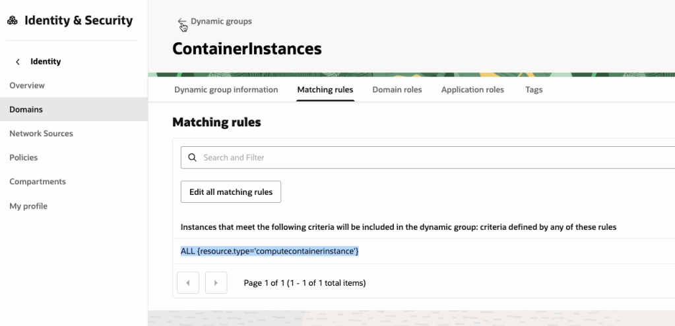Switch to the Domain roles tab

(x=397, y=90)
